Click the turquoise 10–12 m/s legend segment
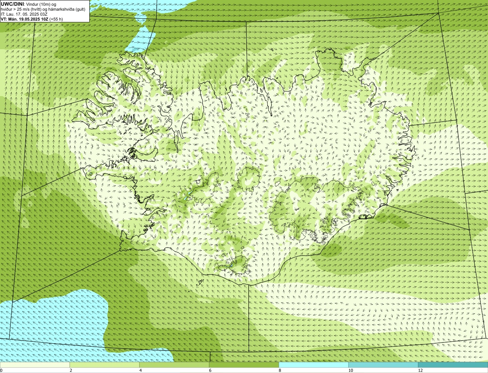The height and width of the screenshot is (373, 488). 384,365
